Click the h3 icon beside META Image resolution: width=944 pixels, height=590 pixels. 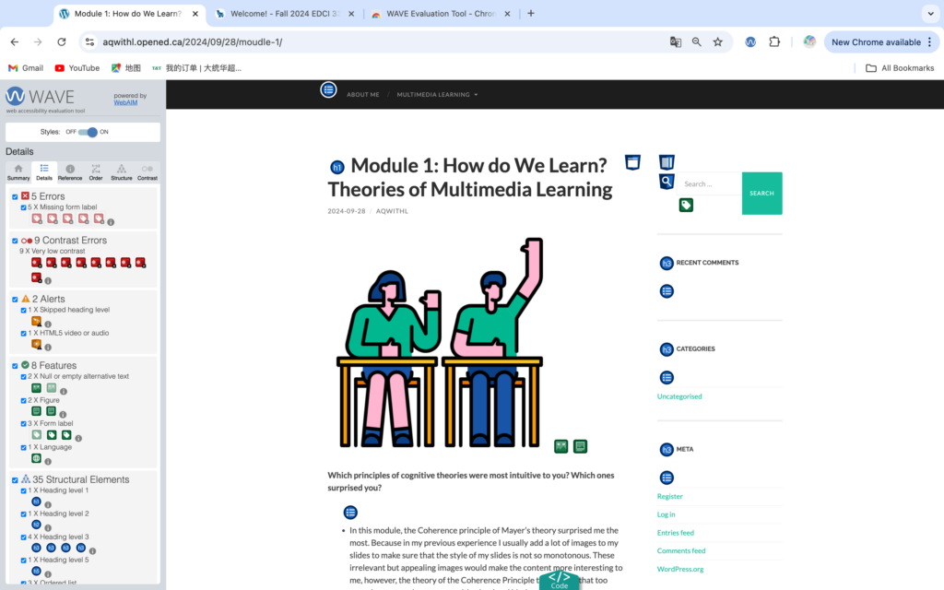click(667, 450)
